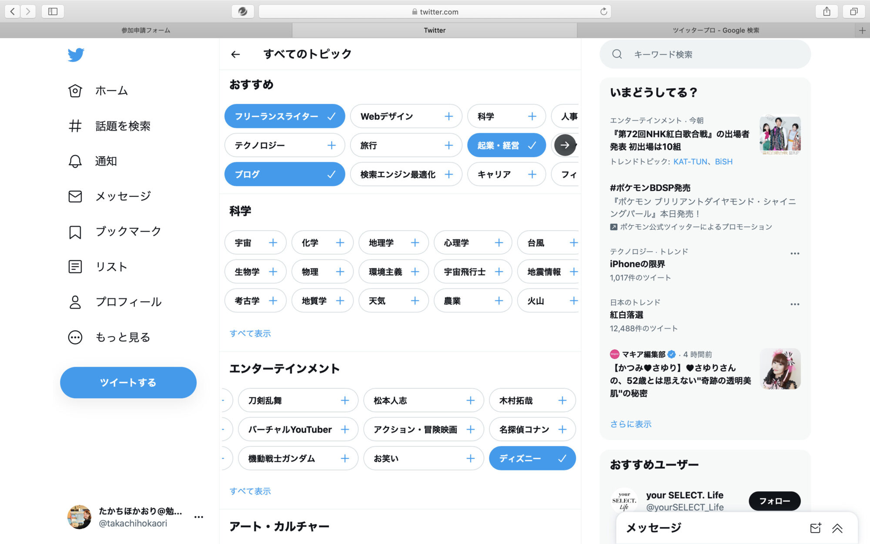This screenshot has height=544, width=870.
Task: Open マキア編集部 article thumbnail
Action: click(x=780, y=369)
